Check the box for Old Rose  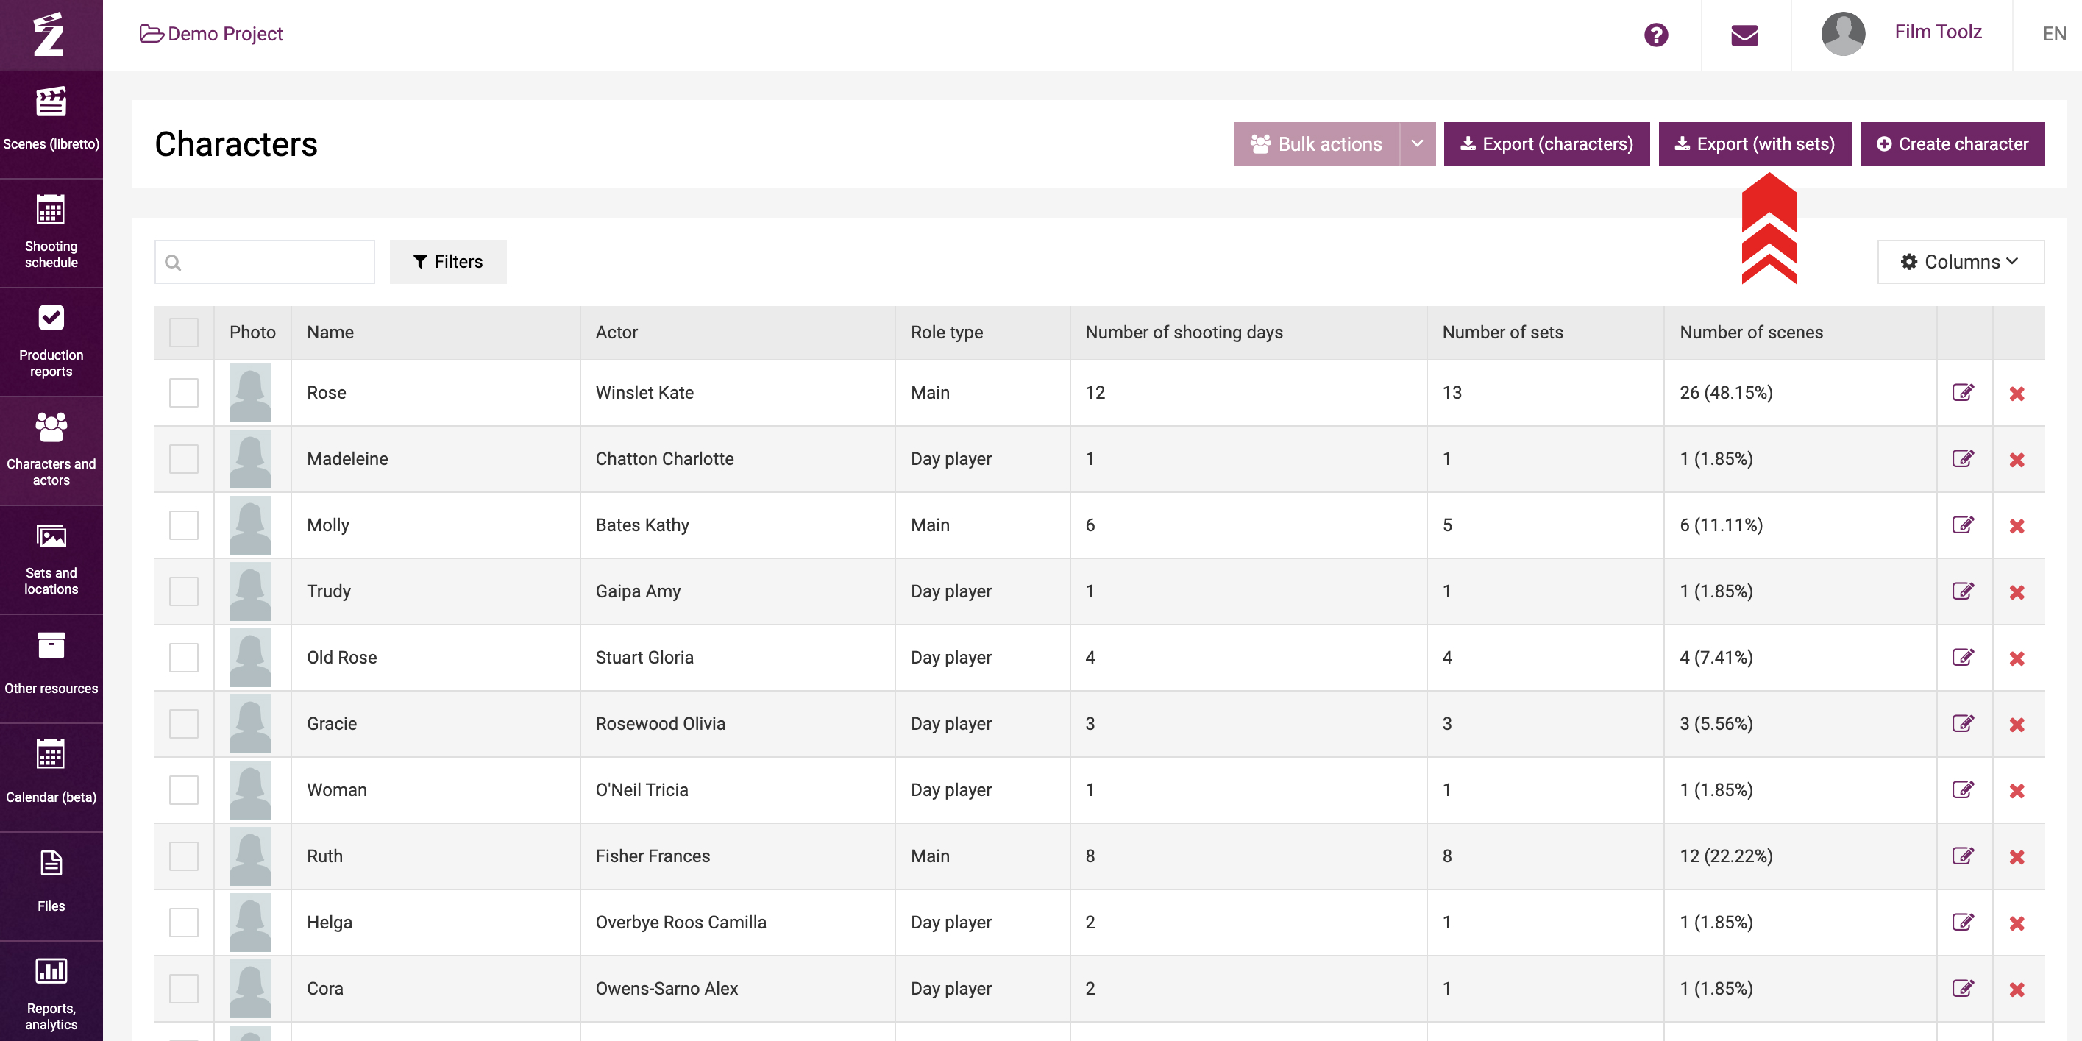183,658
